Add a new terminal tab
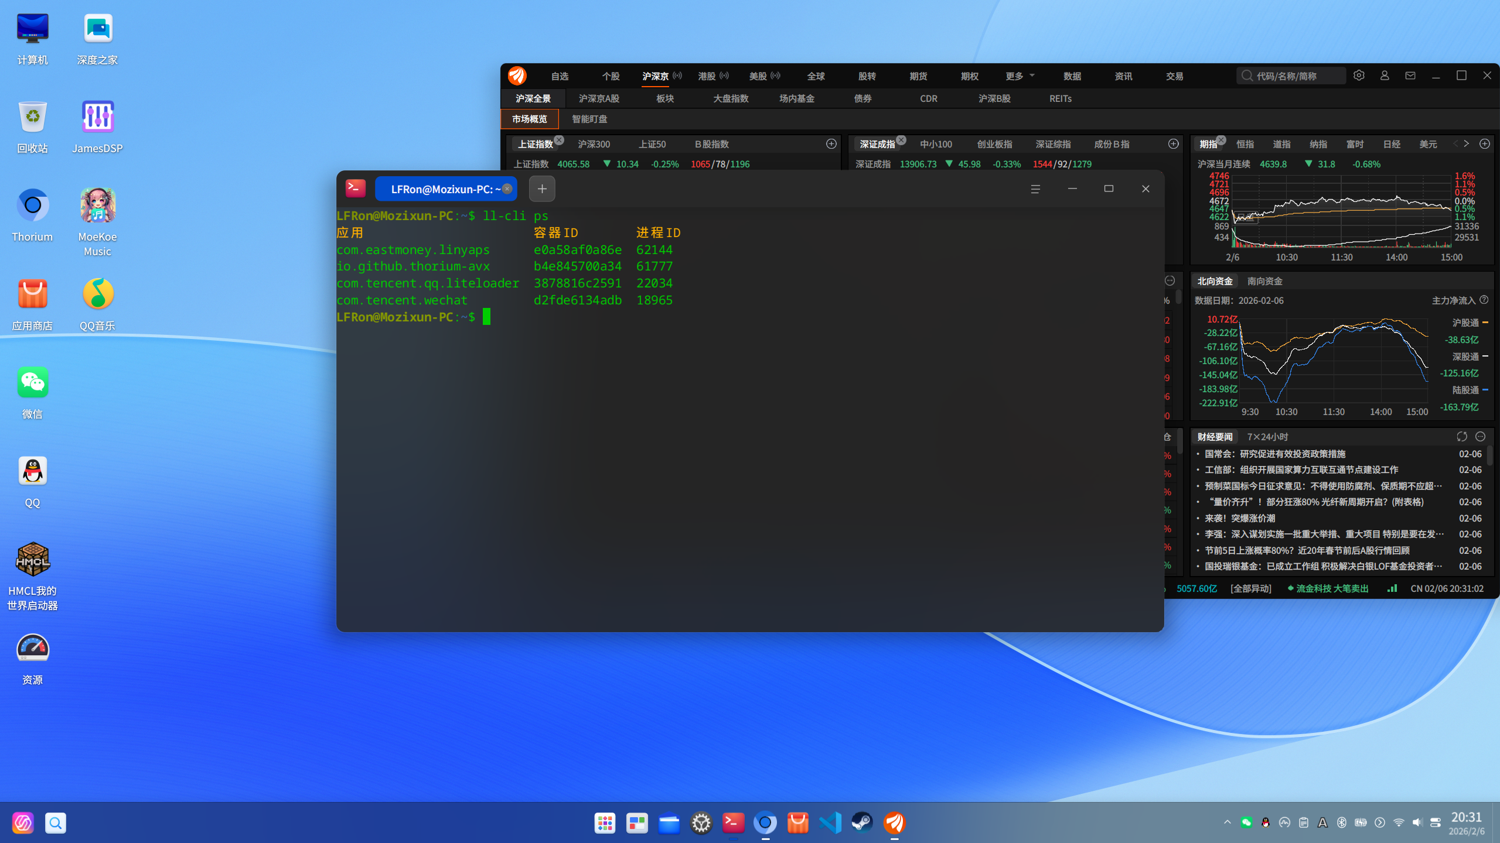The height and width of the screenshot is (843, 1500). tap(542, 189)
